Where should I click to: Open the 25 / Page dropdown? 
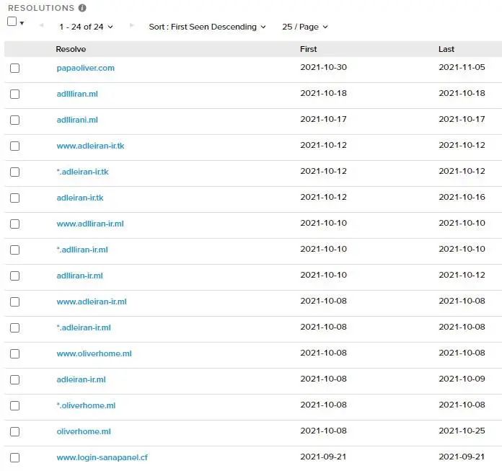[x=305, y=27]
